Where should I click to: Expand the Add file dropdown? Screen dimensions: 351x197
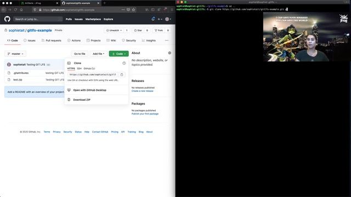[x=99, y=54]
